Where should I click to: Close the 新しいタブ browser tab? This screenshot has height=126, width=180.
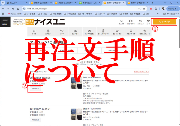27,3
